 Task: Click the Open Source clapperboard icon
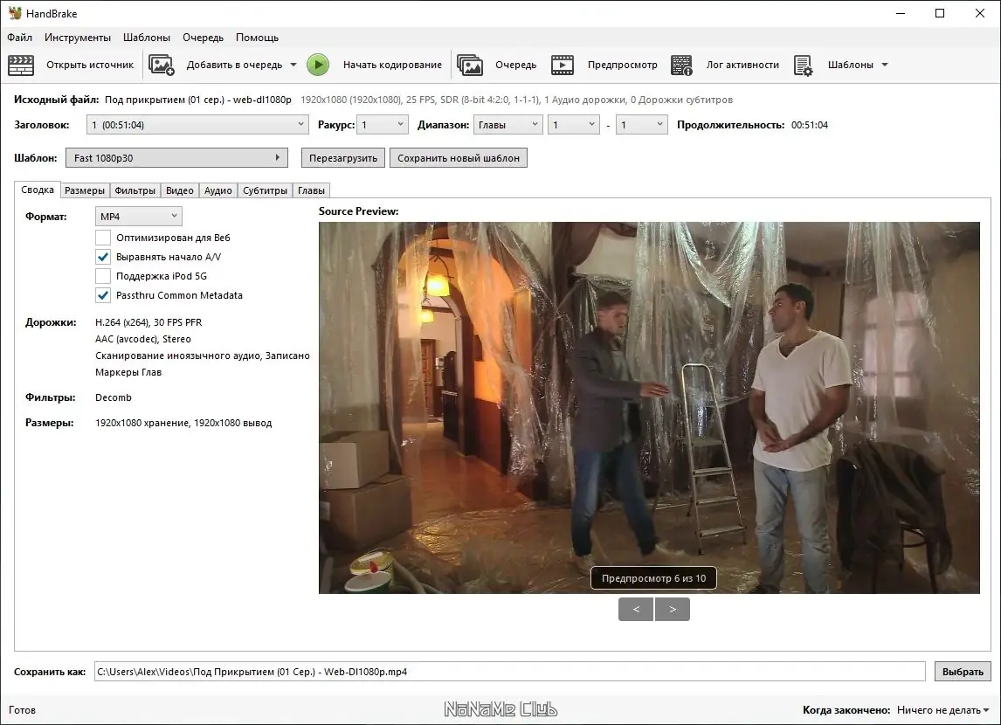[20, 66]
